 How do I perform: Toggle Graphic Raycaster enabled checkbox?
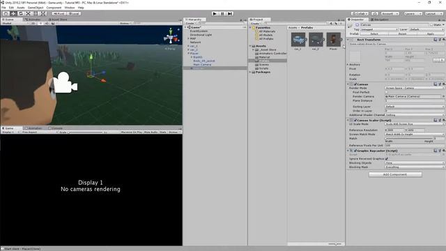coord(355,151)
